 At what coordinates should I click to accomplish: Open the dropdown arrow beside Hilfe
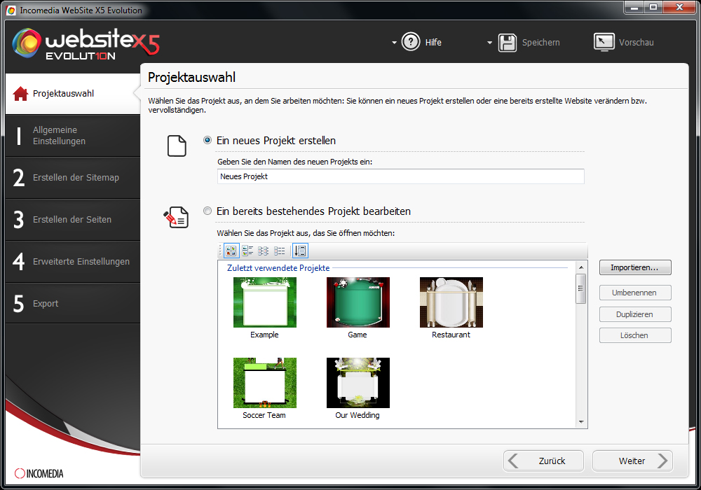pyautogui.click(x=394, y=42)
